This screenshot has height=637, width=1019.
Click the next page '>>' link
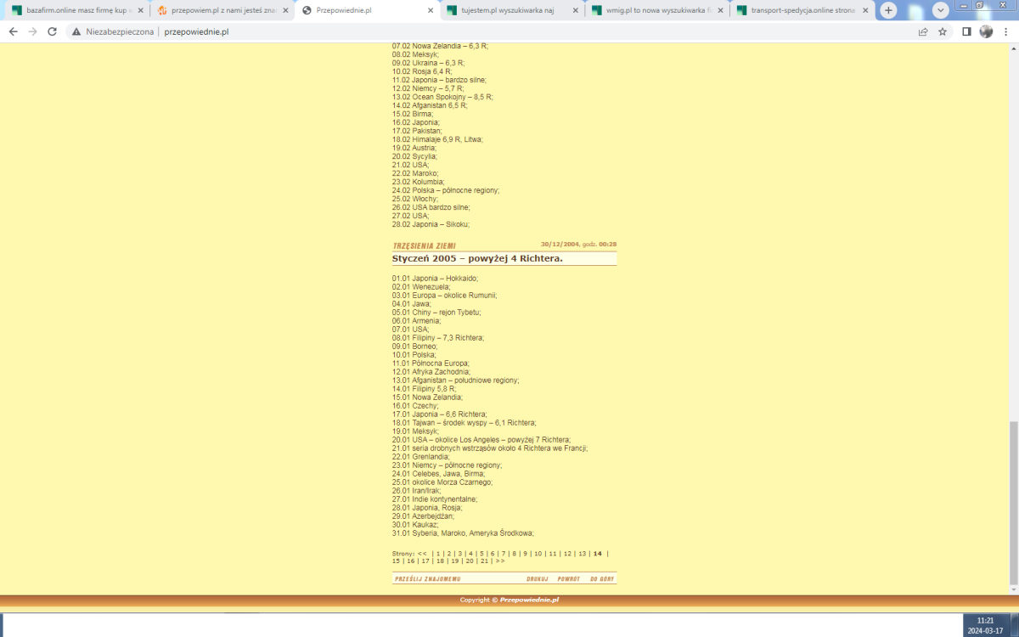point(500,561)
